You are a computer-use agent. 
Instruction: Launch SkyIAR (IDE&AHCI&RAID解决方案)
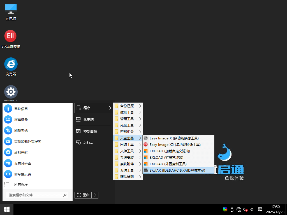(178, 170)
